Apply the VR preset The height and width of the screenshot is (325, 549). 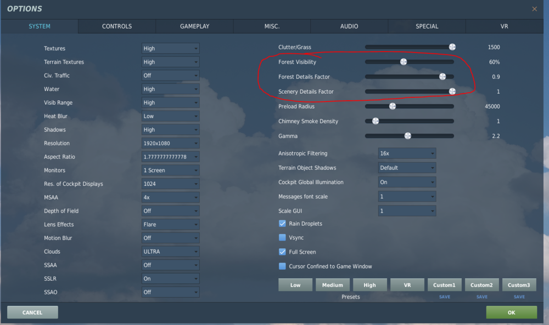[x=407, y=285]
